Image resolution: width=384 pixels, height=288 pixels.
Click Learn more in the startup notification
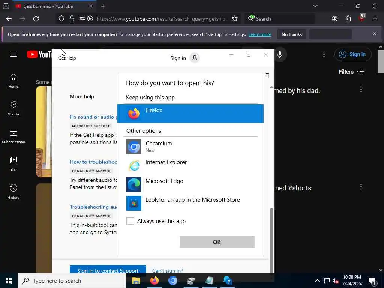click(x=260, y=34)
